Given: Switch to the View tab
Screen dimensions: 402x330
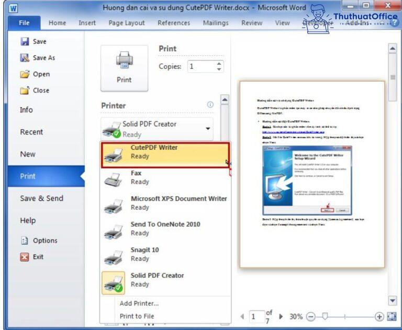Looking at the screenshot, I should click(282, 23).
